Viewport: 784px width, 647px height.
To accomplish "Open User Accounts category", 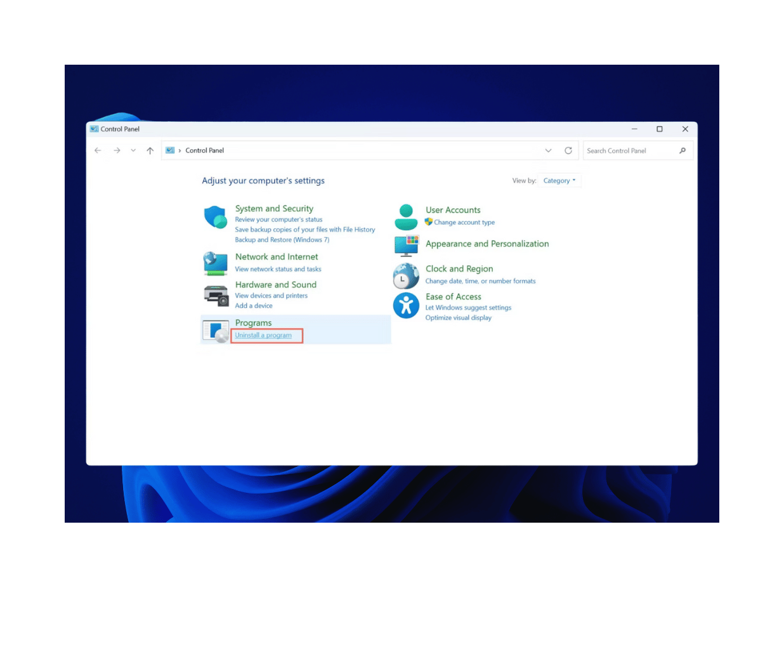I will click(x=453, y=210).
